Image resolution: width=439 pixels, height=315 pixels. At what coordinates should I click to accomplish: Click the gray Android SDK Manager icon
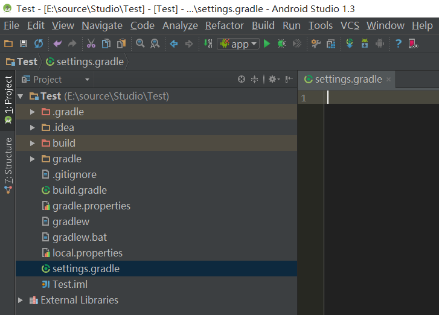tap(380, 43)
